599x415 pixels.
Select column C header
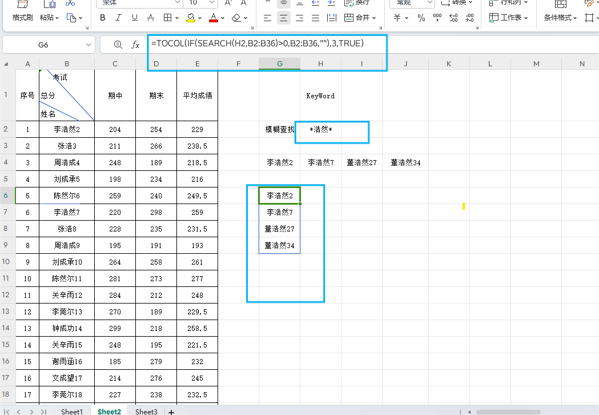115,64
